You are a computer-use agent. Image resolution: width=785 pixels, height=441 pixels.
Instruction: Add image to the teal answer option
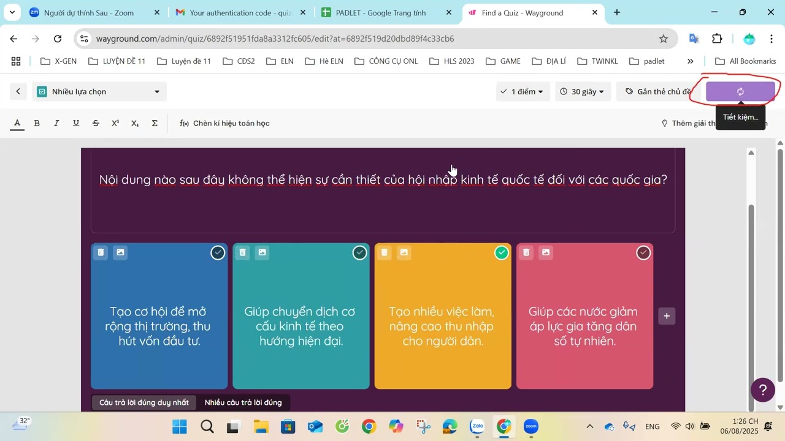262,252
